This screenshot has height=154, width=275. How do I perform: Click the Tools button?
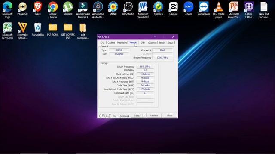[137, 115]
